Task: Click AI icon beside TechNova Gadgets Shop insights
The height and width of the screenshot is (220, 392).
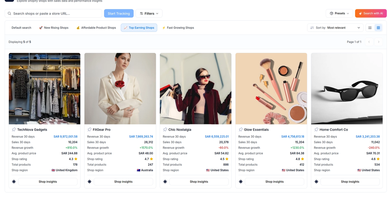Action: [14, 182]
